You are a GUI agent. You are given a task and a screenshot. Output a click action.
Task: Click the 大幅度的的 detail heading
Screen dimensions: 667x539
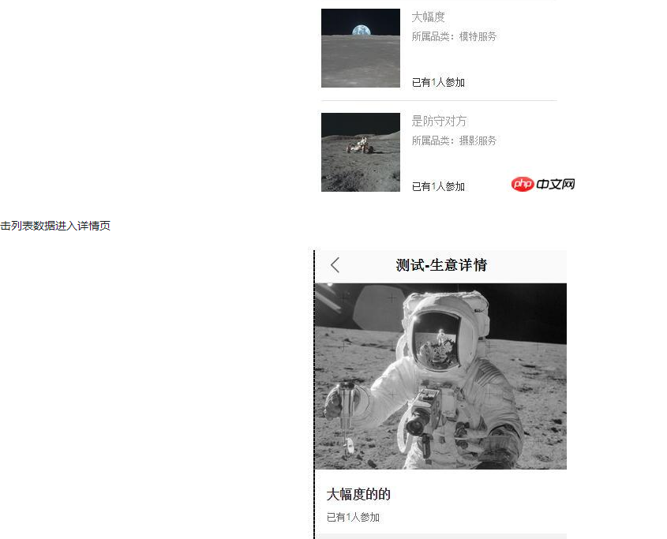click(358, 494)
